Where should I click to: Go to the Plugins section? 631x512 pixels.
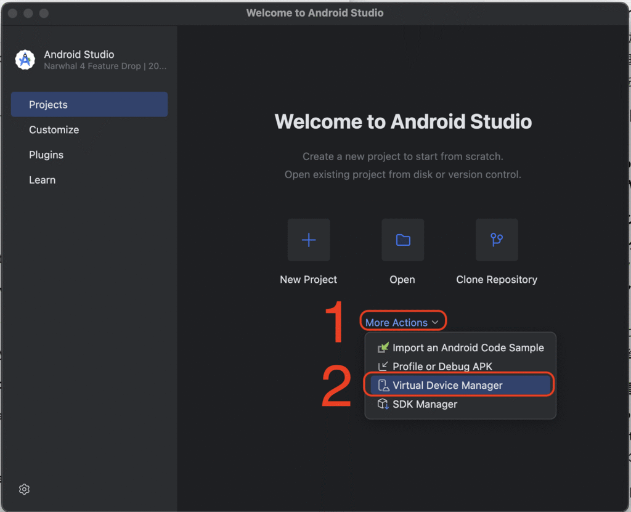46,155
